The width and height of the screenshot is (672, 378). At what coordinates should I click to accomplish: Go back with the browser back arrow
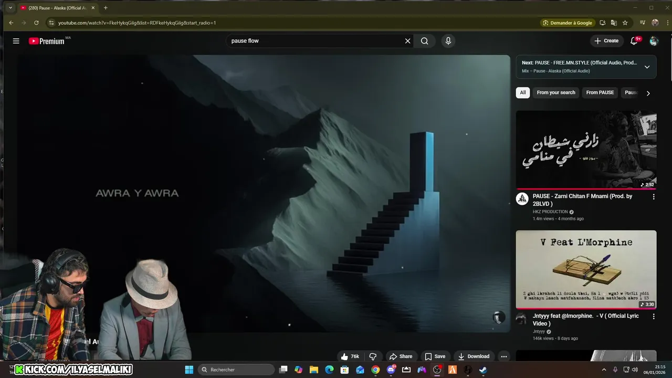pos(11,23)
